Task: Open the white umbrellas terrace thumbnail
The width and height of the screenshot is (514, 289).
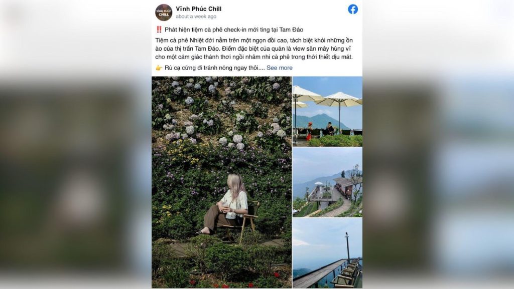Action: pyautogui.click(x=327, y=112)
